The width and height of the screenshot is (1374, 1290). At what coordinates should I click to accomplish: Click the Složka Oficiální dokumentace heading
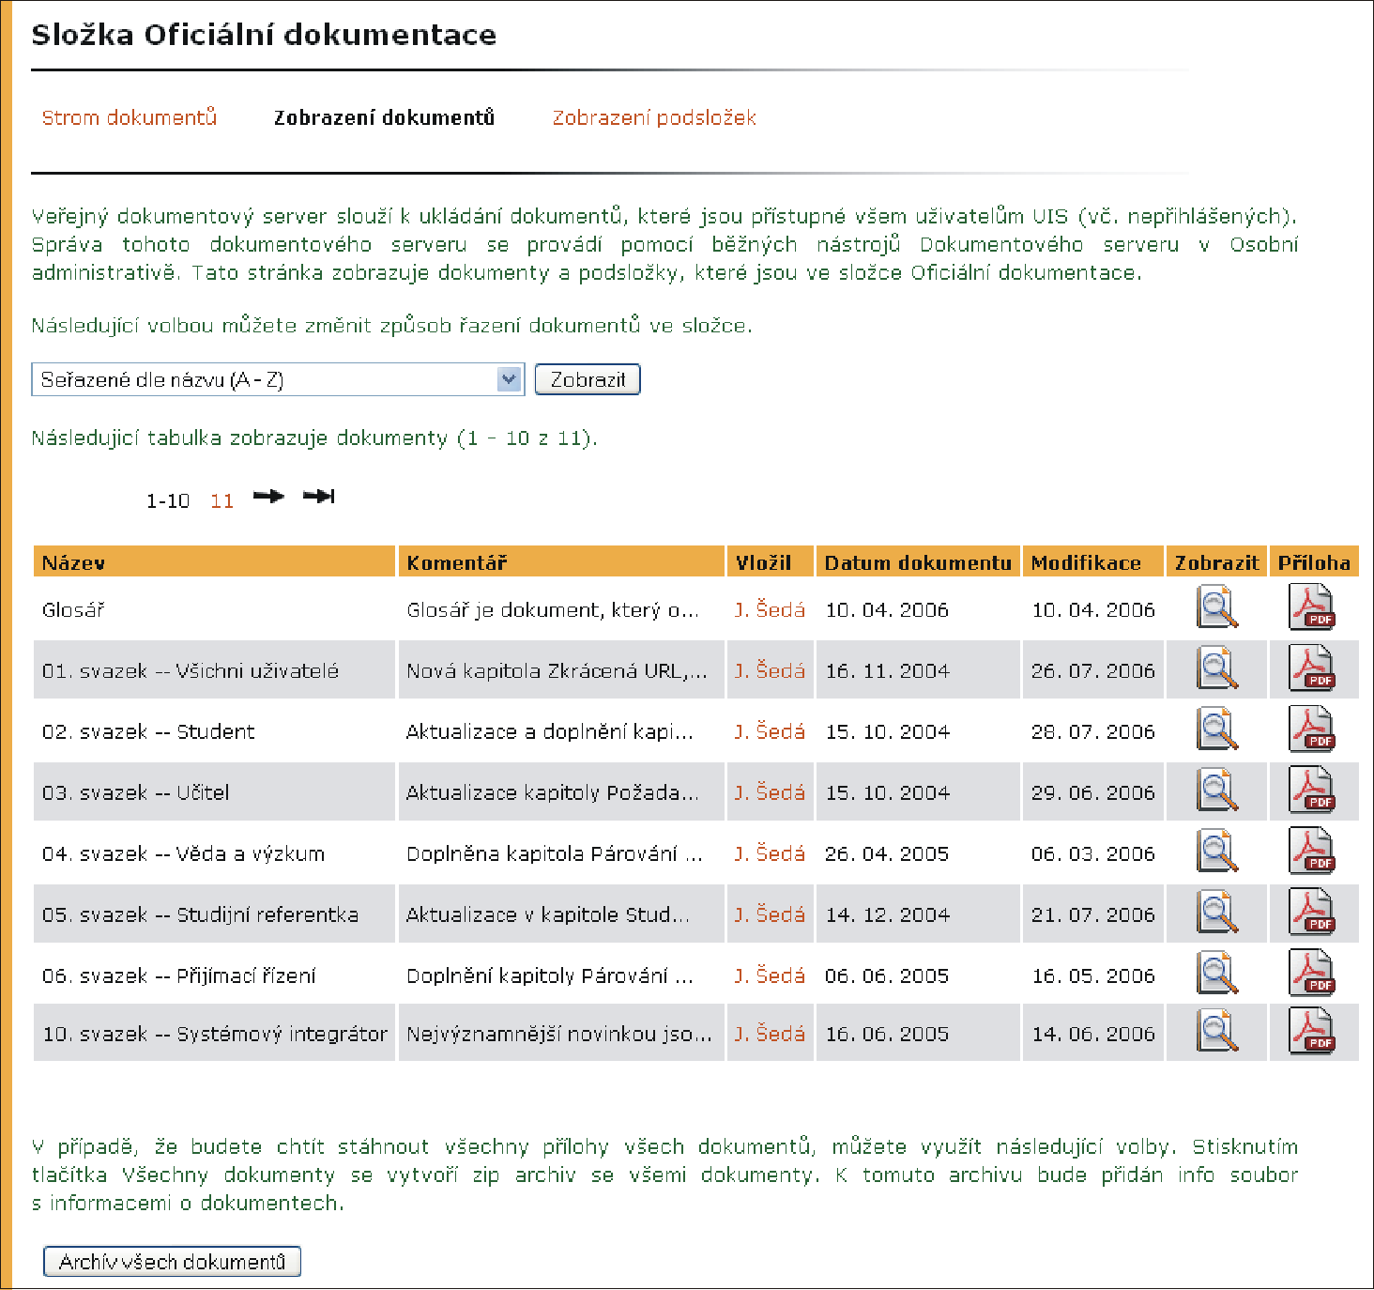[264, 35]
